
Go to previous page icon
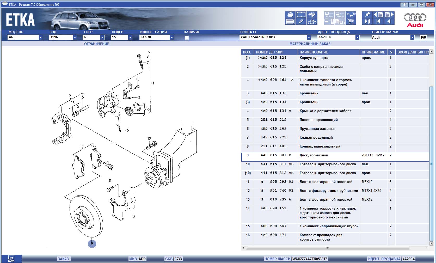click(378, 15)
